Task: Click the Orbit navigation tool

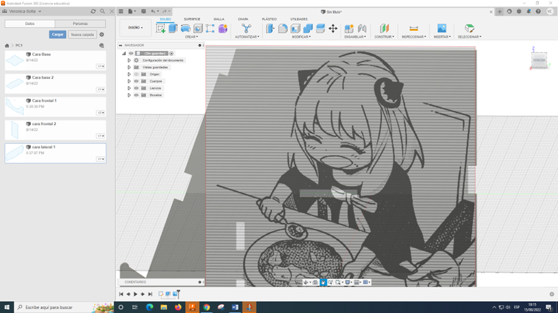Action: click(x=306, y=282)
